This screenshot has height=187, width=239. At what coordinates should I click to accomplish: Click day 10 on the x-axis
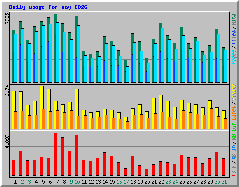tap(77, 182)
